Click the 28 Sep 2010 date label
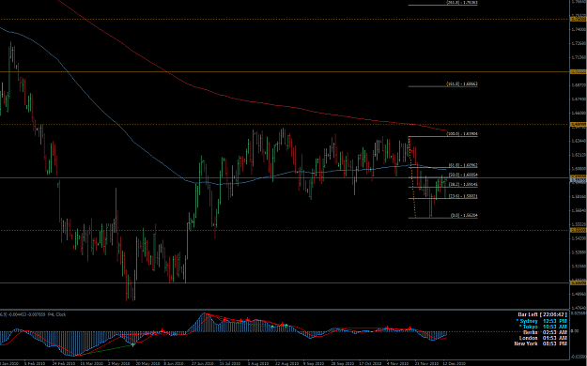 click(342, 363)
